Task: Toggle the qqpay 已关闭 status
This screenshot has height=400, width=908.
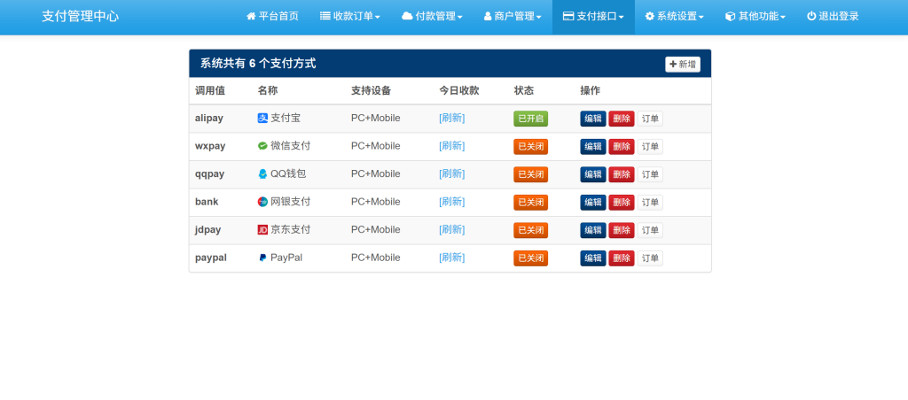Action: click(530, 174)
